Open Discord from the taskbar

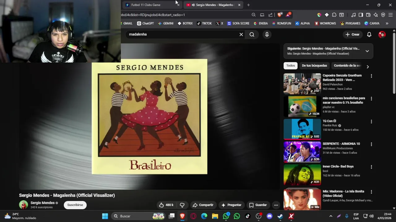pos(269,216)
